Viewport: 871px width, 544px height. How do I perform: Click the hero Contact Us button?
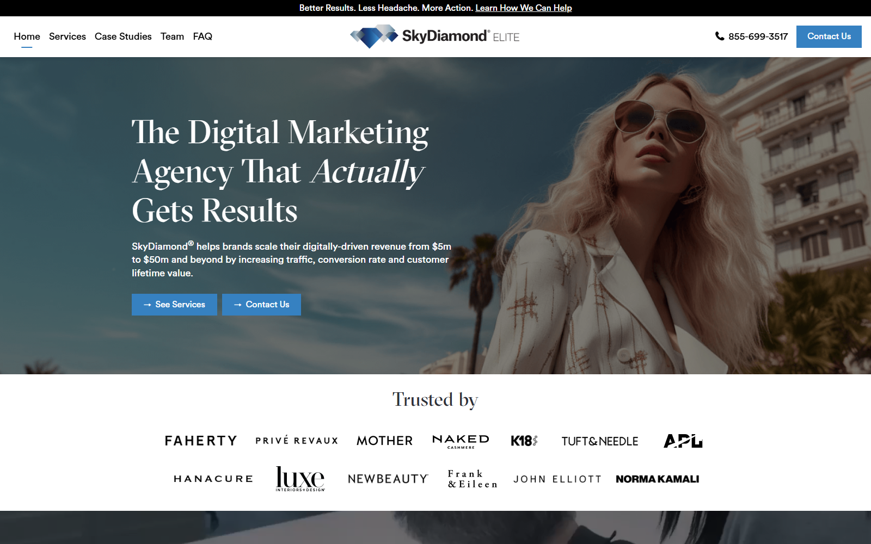(x=261, y=305)
